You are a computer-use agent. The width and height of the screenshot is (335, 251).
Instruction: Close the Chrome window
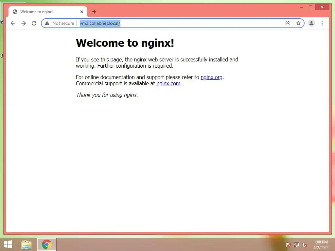322,7
